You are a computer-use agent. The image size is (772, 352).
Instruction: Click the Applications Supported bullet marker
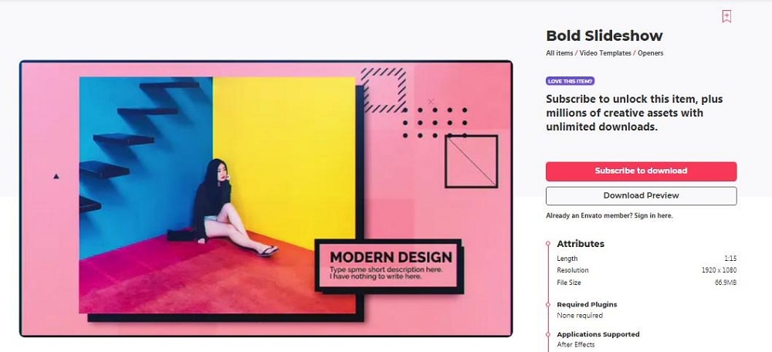pyautogui.click(x=548, y=334)
